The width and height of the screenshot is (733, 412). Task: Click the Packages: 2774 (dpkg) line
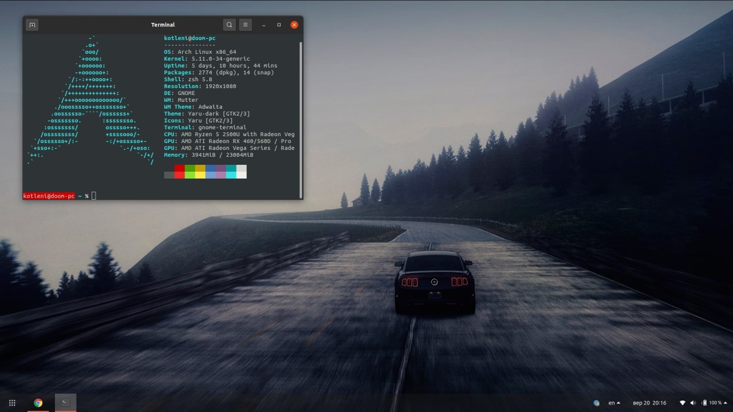point(219,73)
